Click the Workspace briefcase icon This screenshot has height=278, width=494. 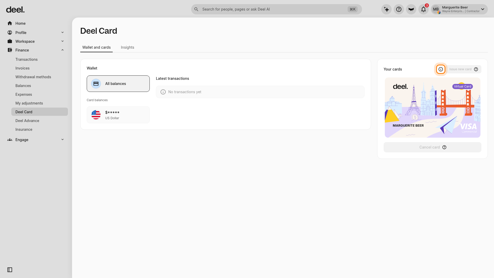[x=10, y=41]
